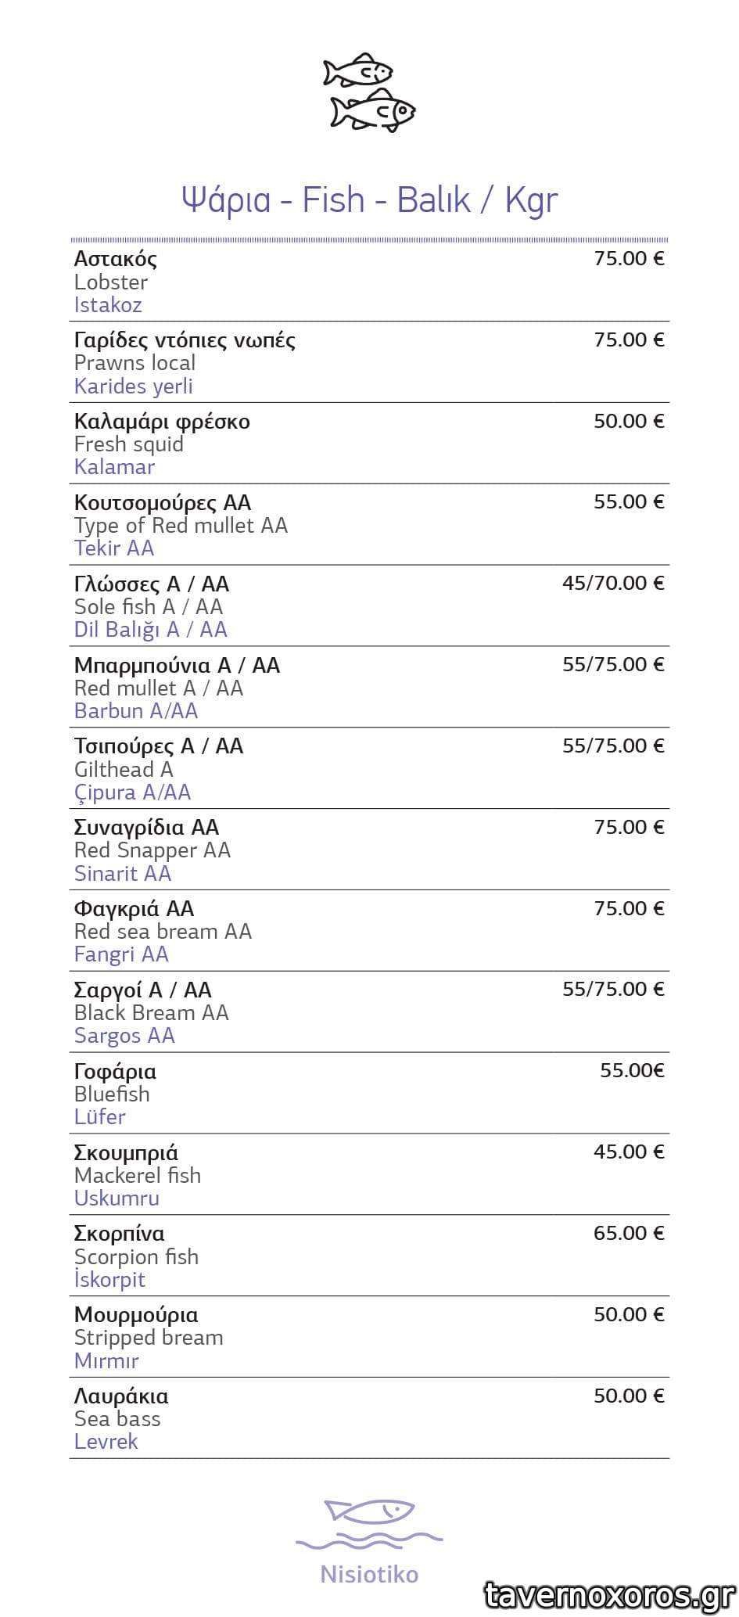This screenshot has width=739, height=1617.
Task: Select the Black Bream AA entry
Action: click(152, 1013)
